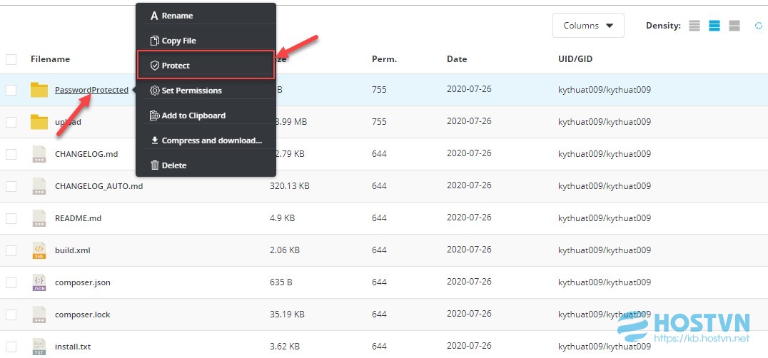Image resolution: width=768 pixels, height=358 pixels.
Task: Choose Protect from the context menu
Action: [206, 66]
